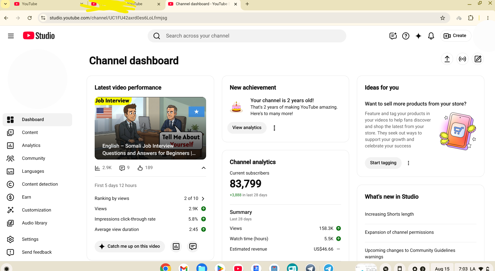Open more options next to View analytics
This screenshot has height=271, width=495.
(x=274, y=128)
